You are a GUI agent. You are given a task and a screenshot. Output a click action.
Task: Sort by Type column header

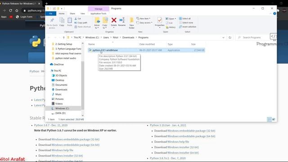coord(178,44)
